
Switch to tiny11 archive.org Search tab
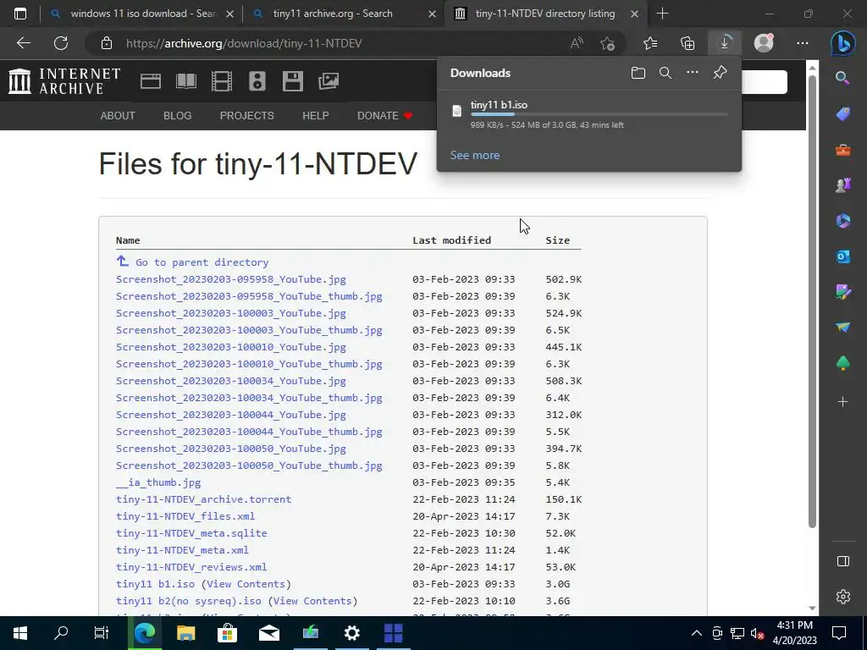point(344,14)
